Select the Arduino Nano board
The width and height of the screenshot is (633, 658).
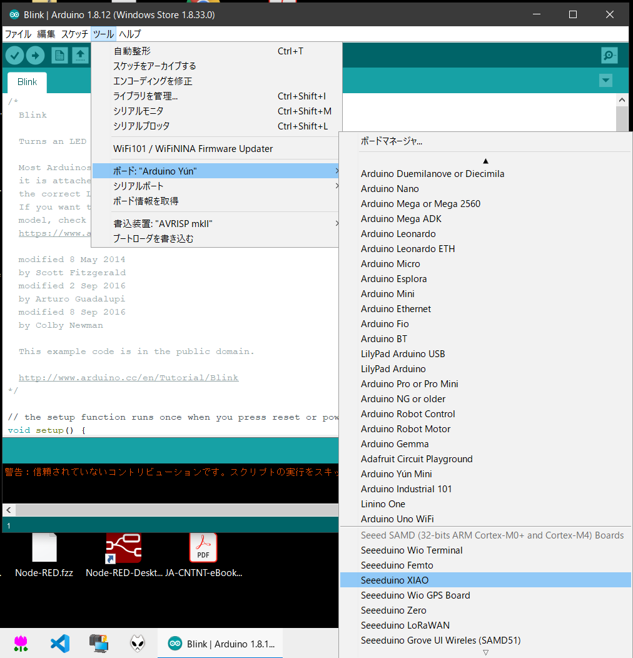485,189
